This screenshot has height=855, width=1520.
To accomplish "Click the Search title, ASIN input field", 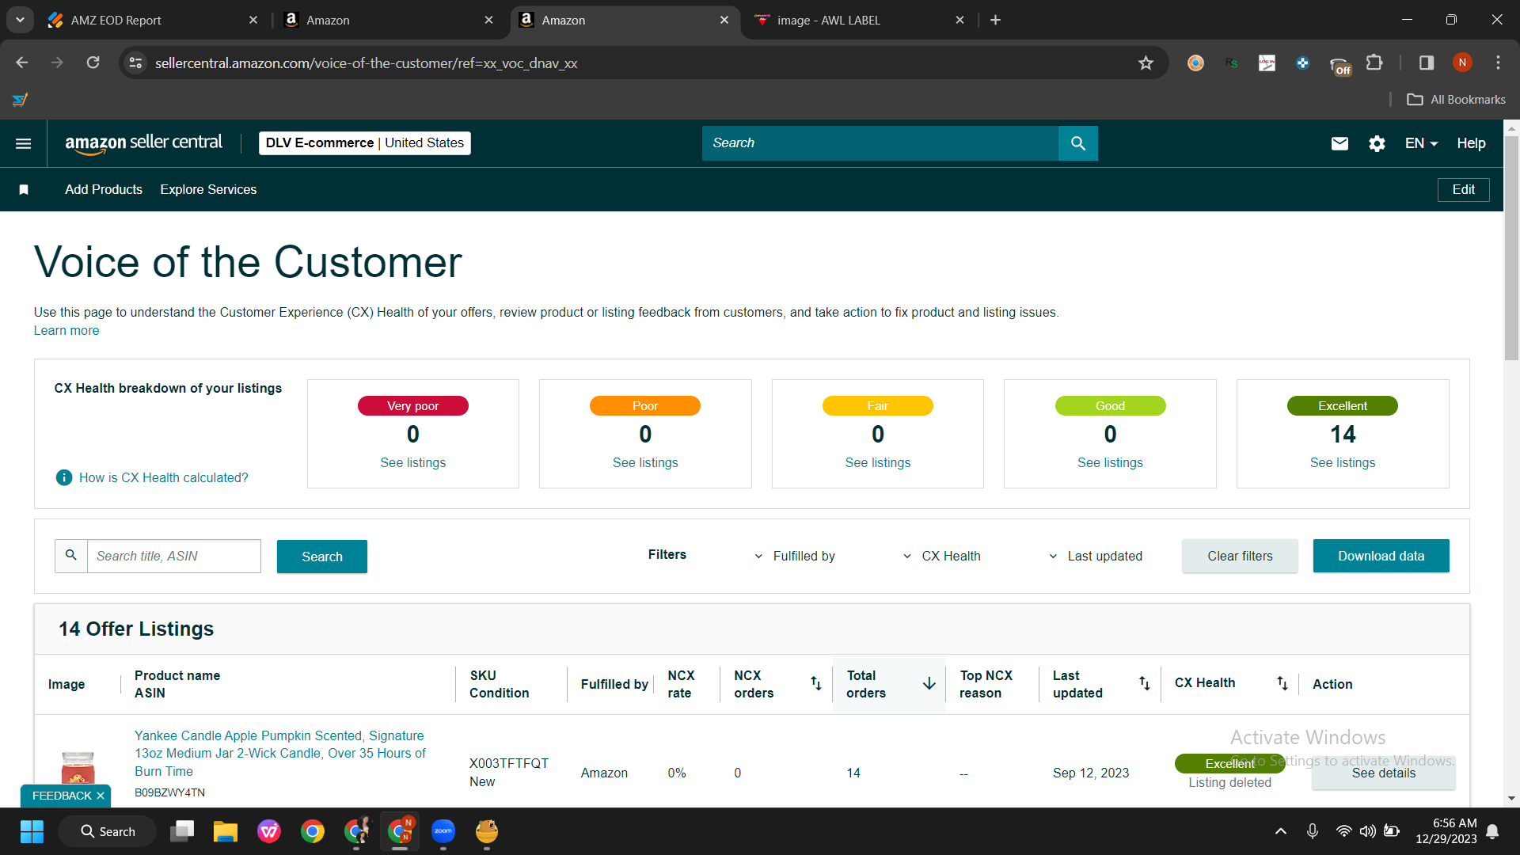I will click(x=173, y=556).
